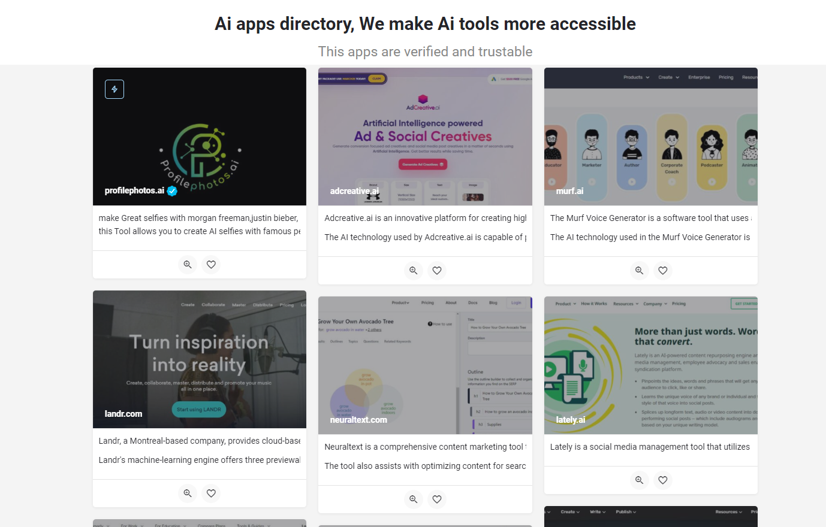
Task: Click the zoom icon under lately.ai
Action: [639, 480]
